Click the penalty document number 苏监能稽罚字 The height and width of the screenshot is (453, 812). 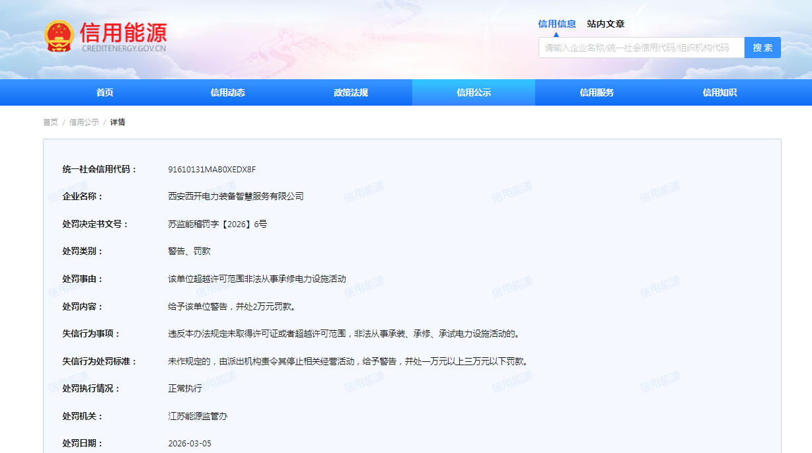pyautogui.click(x=217, y=224)
